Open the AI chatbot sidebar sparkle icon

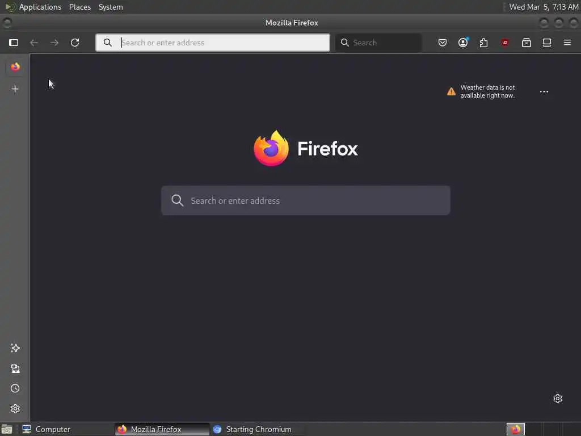click(15, 348)
